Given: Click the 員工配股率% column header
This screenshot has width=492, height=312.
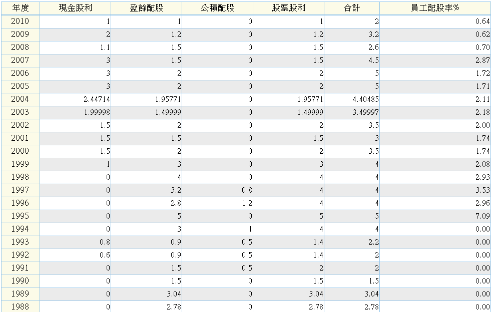Looking at the screenshot, I should 435,8.
